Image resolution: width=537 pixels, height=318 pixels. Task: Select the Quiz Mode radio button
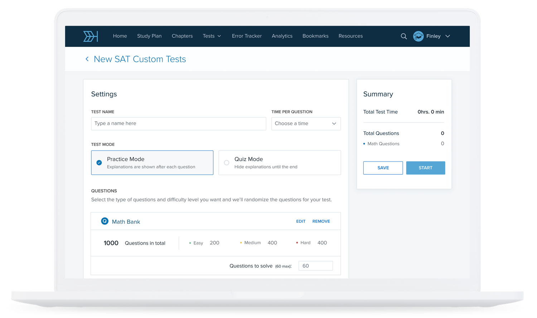click(x=227, y=163)
